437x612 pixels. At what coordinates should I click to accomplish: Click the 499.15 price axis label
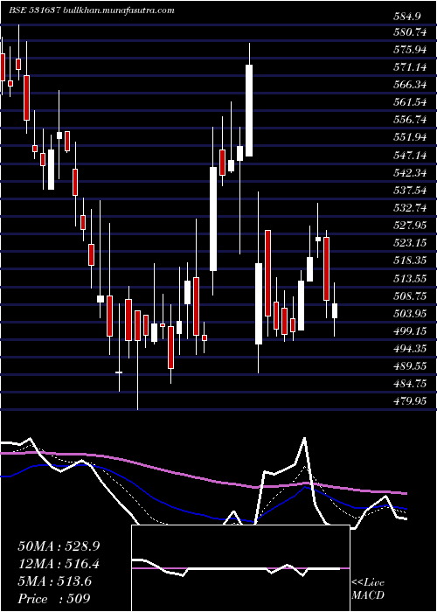click(410, 331)
